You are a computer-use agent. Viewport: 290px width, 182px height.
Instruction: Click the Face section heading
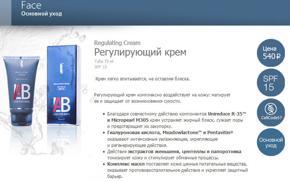tap(31, 5)
